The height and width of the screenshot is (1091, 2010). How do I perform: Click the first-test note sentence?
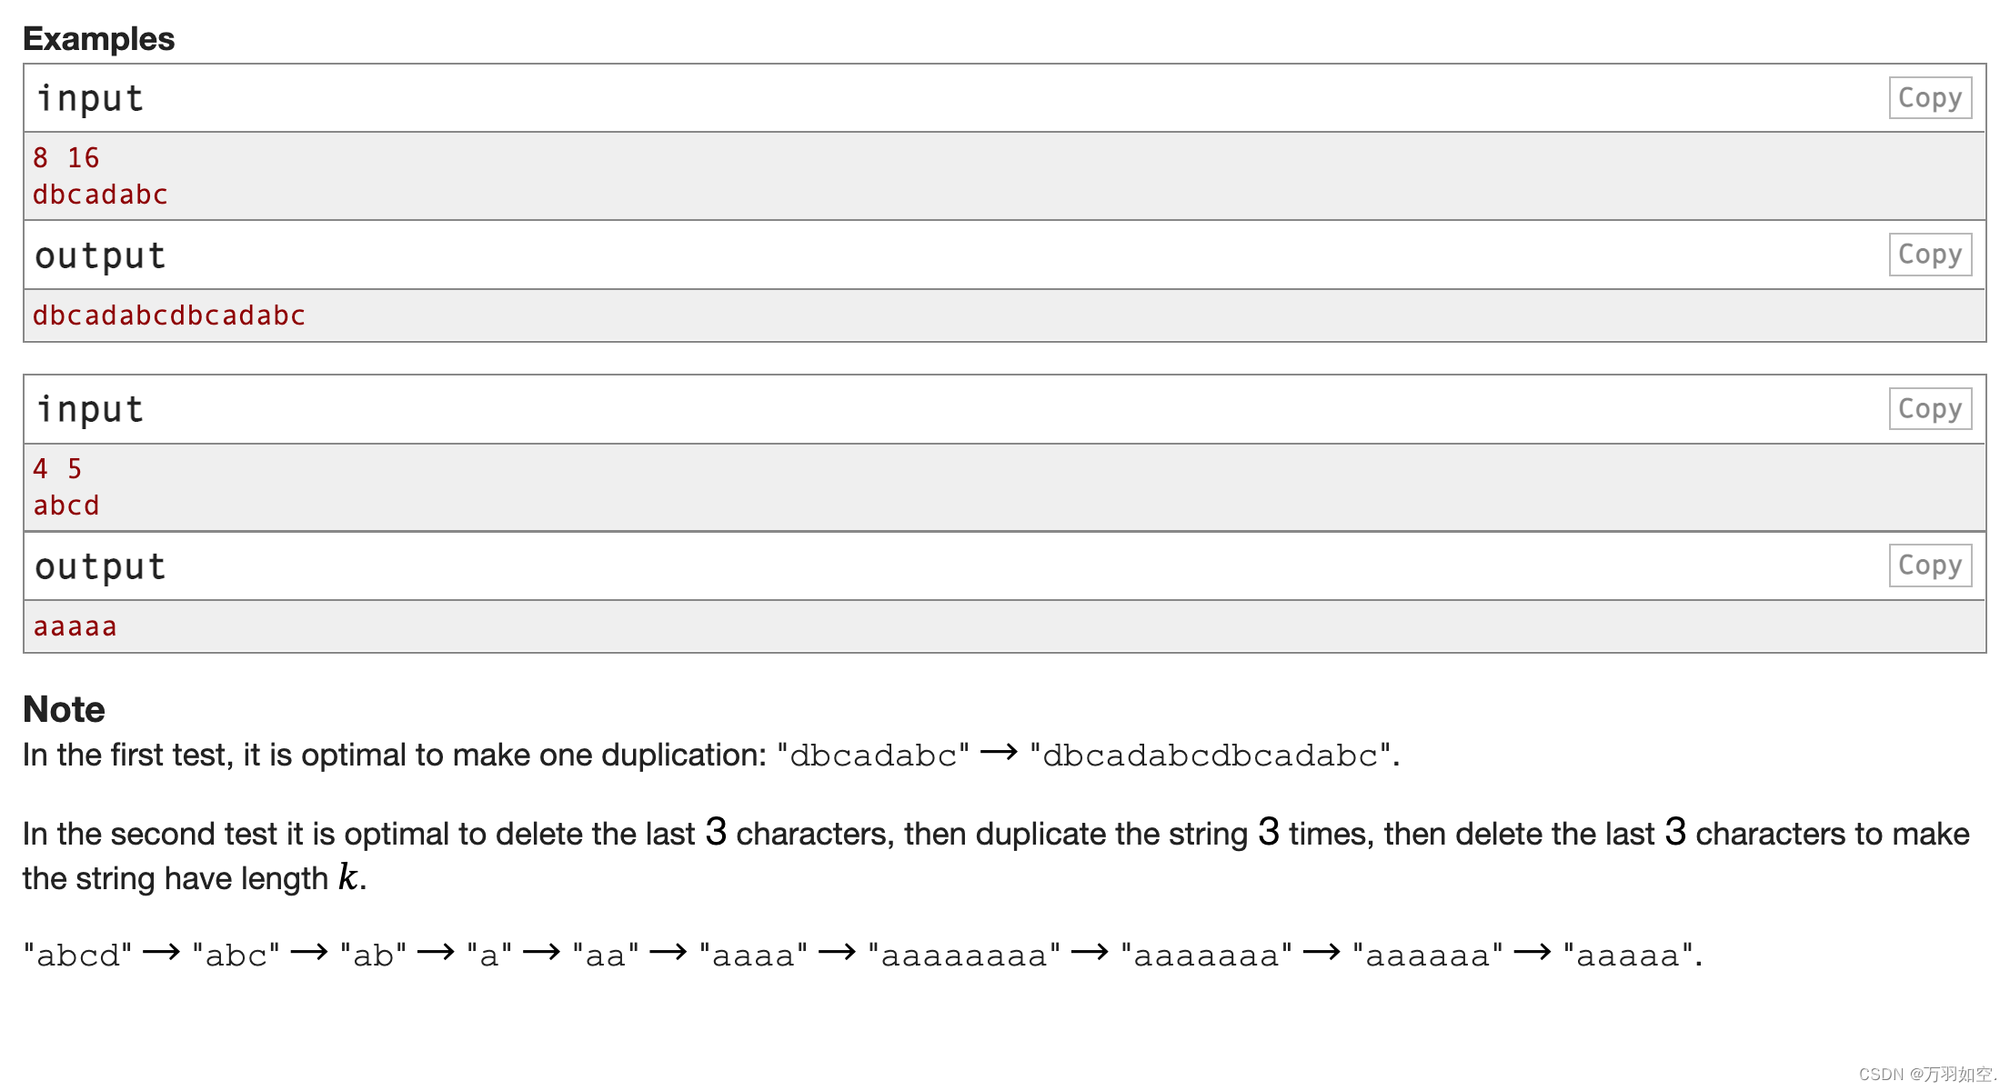[x=711, y=755]
